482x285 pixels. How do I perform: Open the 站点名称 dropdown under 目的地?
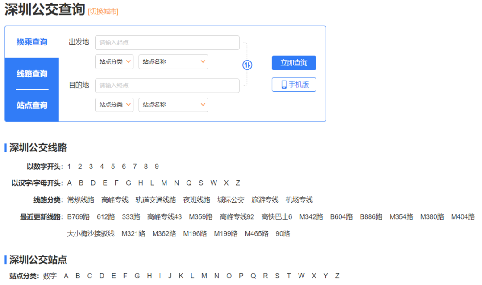173,105
